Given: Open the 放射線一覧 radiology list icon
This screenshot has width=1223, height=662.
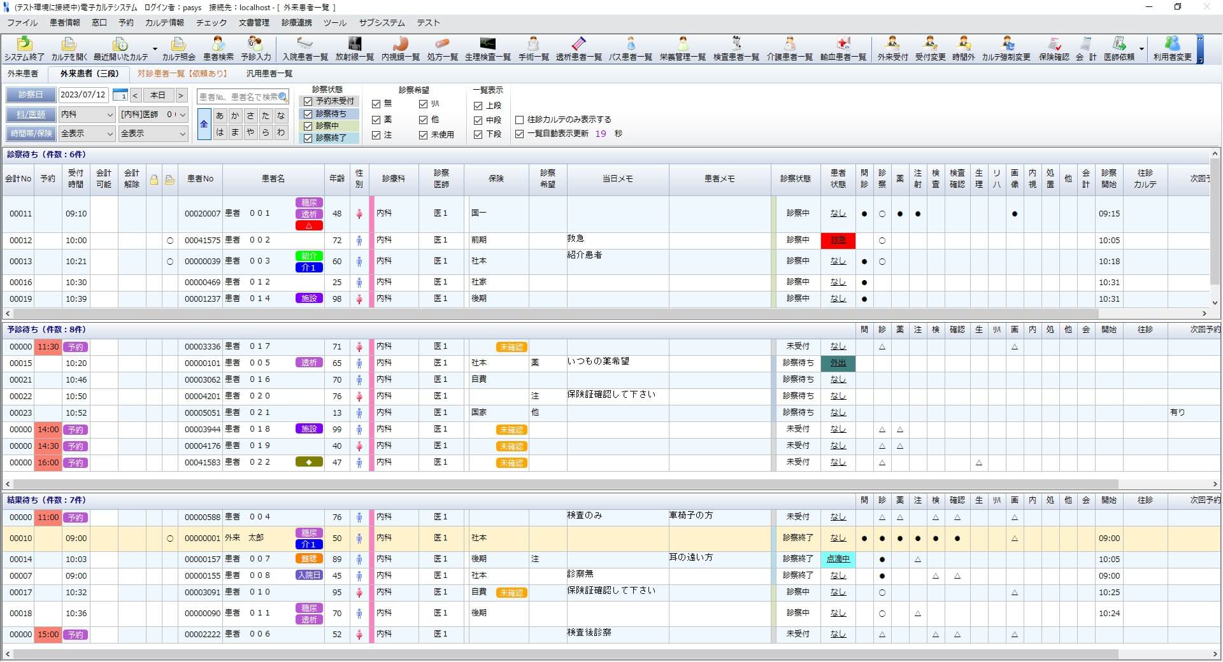Looking at the screenshot, I should coord(355,49).
